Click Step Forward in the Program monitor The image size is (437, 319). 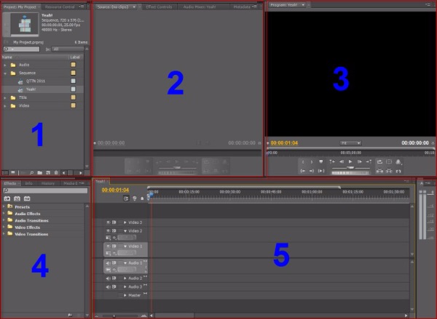(361, 161)
